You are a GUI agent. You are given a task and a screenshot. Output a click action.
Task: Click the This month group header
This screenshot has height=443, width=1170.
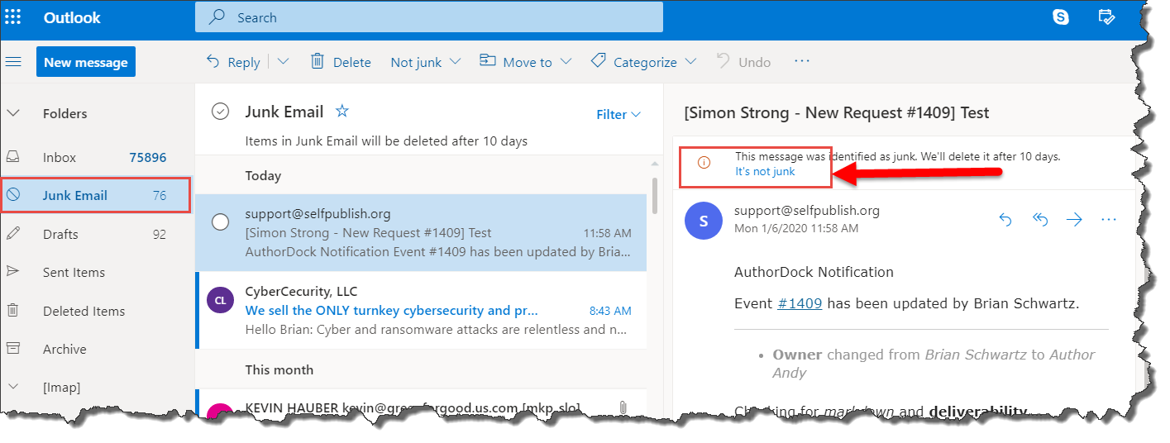[x=279, y=369]
